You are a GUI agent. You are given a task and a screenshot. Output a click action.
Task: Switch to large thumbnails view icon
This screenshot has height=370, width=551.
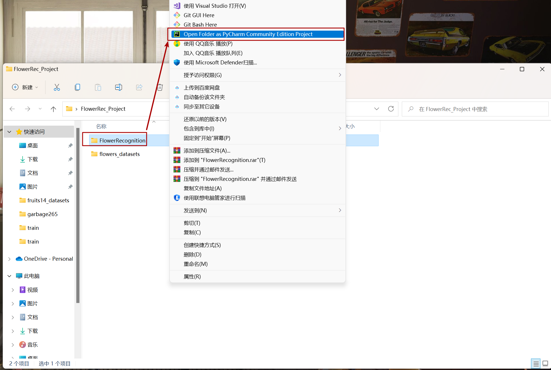(545, 363)
